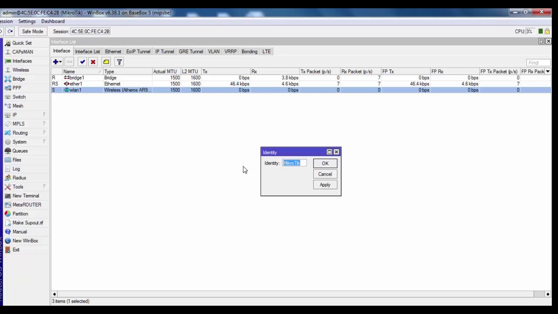
Task: Click Apply in Identity dialog
Action: tap(325, 185)
